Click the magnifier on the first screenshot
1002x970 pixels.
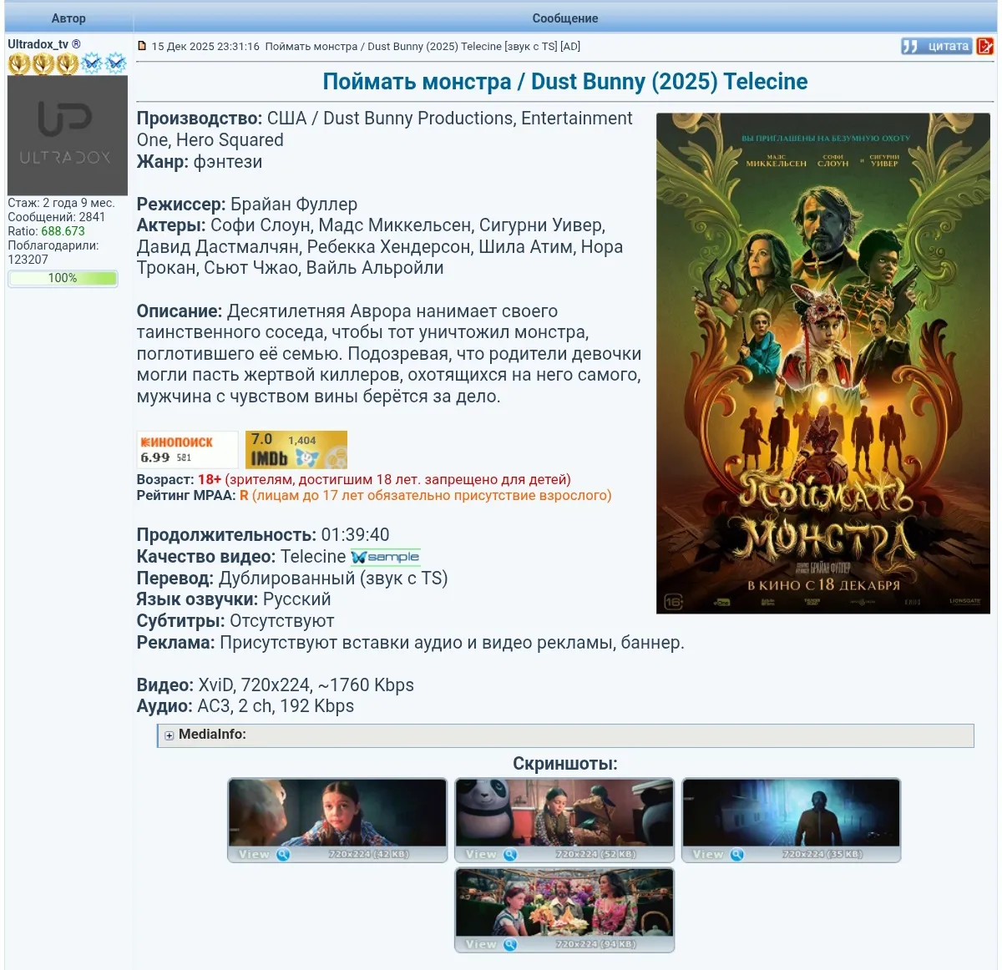click(283, 854)
